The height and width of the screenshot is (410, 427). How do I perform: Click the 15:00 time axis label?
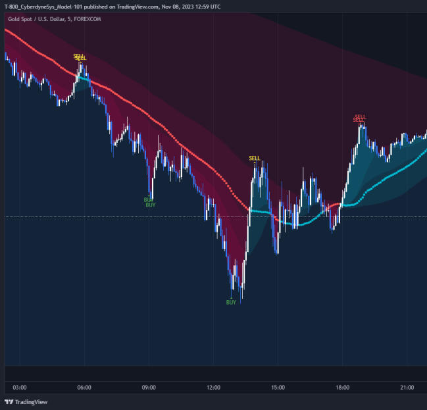(x=278, y=388)
